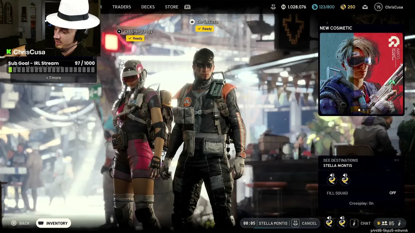Viewport: 415px width, 233px height.
Task: Open the Inventory button
Action: (x=53, y=223)
